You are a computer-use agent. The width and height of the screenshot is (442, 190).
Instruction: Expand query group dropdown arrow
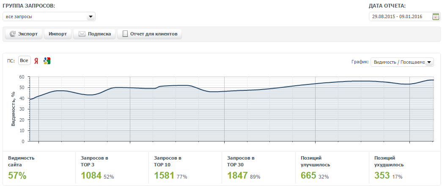coord(91,16)
